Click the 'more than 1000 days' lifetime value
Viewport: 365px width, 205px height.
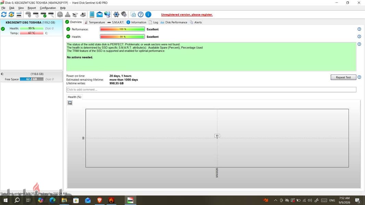pos(124,79)
